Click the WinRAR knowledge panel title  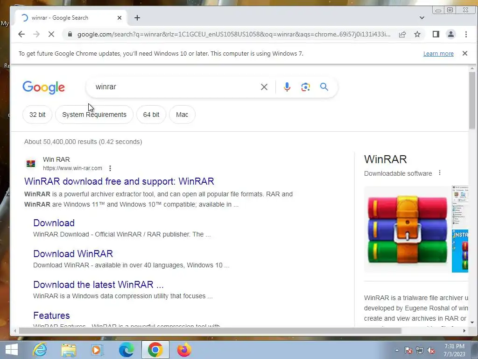tap(385, 159)
